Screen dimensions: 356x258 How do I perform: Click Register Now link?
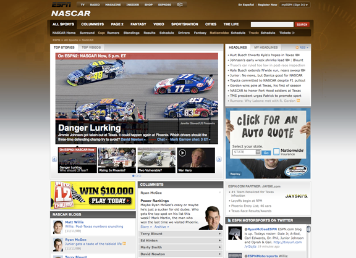click(268, 5)
